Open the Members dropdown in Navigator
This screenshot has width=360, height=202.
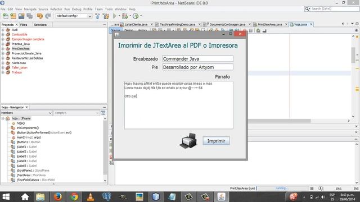coord(26,113)
